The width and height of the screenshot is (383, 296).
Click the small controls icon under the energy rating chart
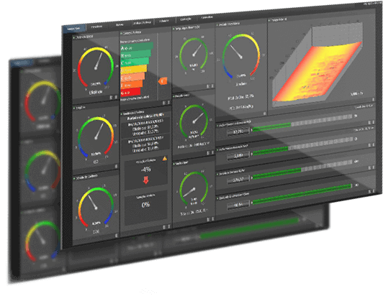[166, 103]
